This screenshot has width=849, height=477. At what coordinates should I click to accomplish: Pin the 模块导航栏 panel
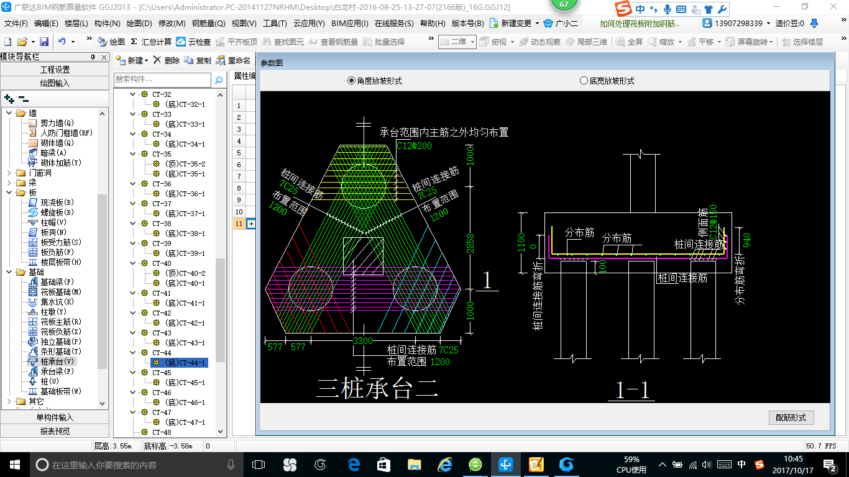click(x=93, y=57)
